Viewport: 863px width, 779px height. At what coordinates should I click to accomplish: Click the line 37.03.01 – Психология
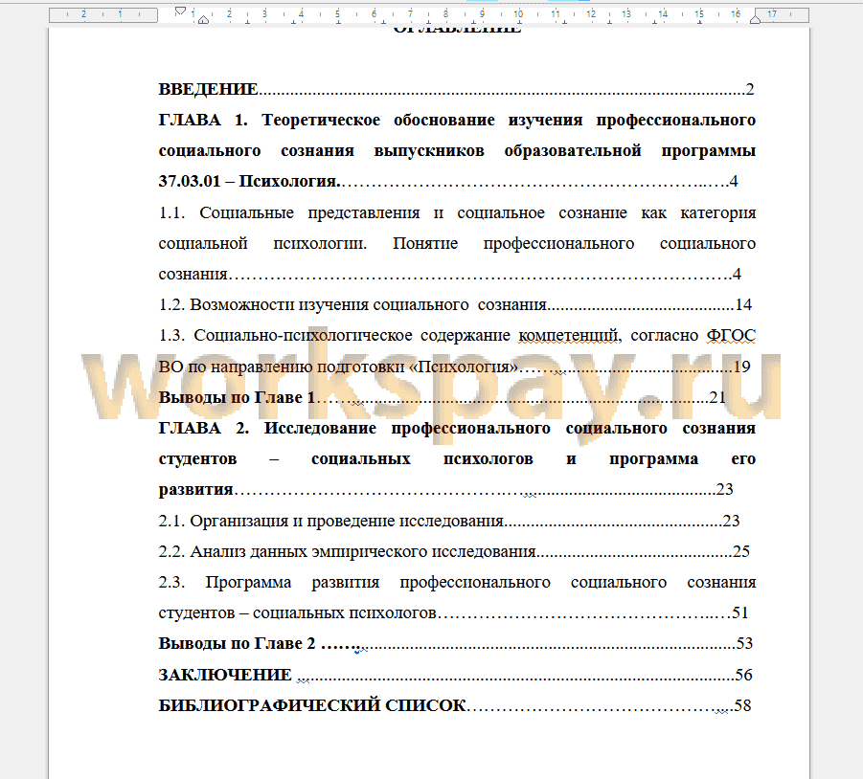448,181
